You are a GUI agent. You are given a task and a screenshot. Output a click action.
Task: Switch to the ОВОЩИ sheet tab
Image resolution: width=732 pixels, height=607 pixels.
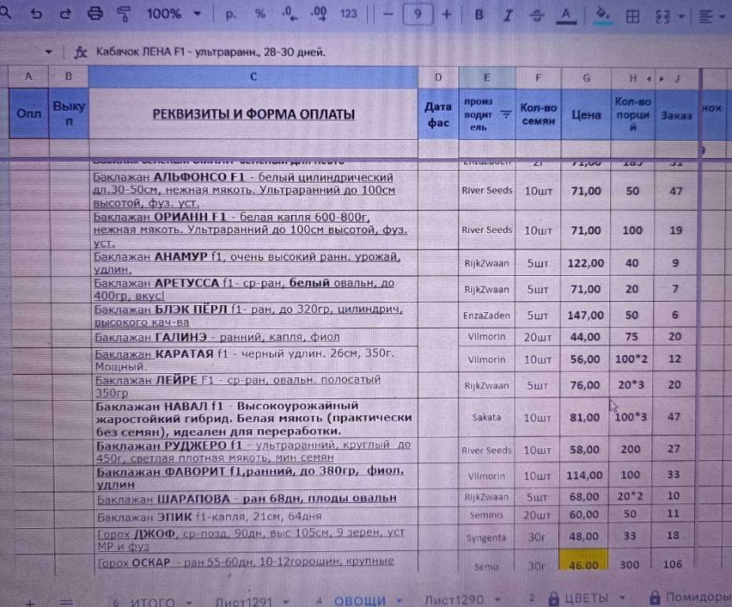(x=360, y=601)
